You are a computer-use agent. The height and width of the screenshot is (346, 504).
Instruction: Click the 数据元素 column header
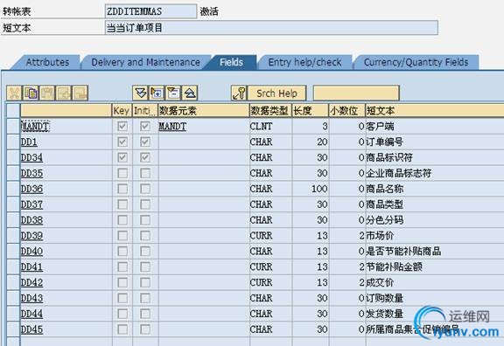204,111
